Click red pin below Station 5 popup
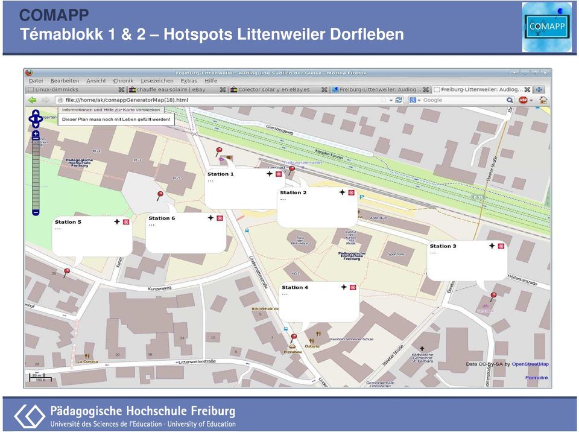Viewport: 579px width, 432px height. click(x=66, y=273)
